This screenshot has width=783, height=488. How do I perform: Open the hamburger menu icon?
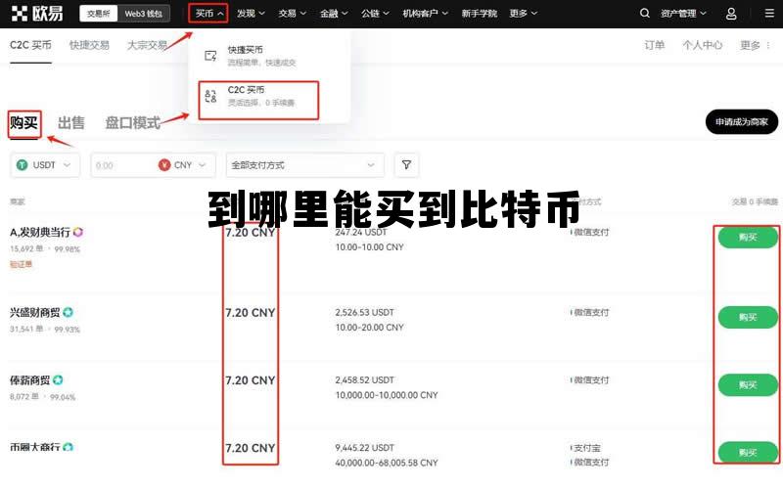tap(769, 14)
